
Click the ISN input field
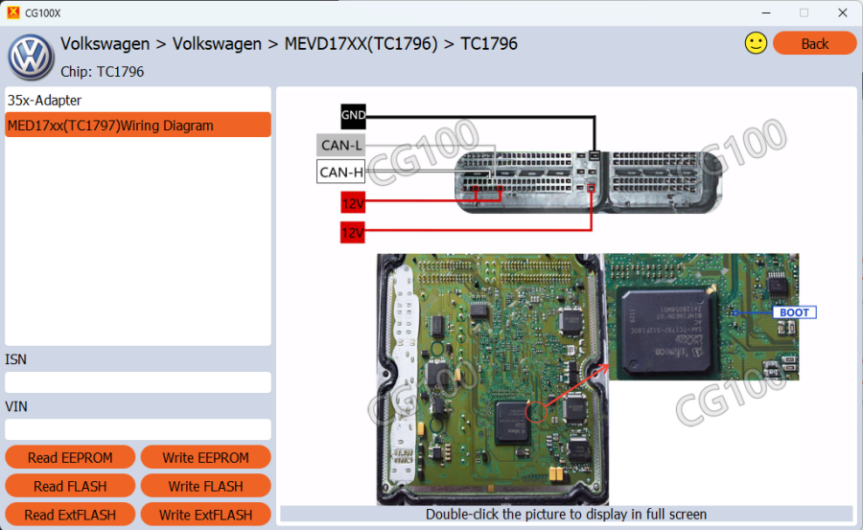tap(137, 382)
